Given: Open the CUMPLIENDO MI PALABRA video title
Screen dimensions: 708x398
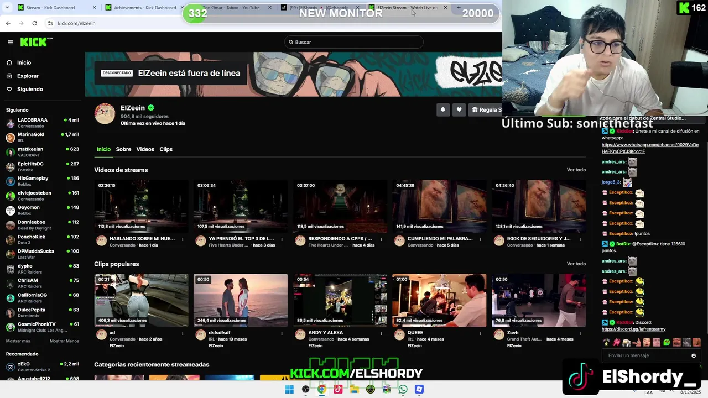Looking at the screenshot, I should coord(440,239).
